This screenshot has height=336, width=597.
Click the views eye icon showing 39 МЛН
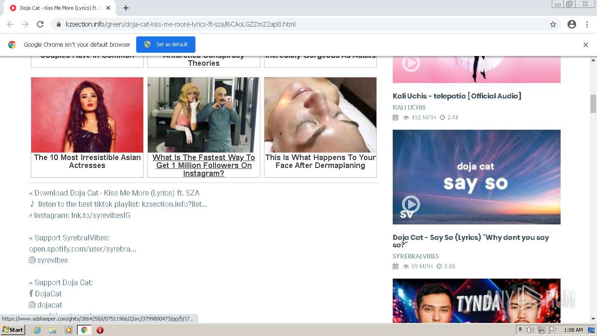[406, 266]
